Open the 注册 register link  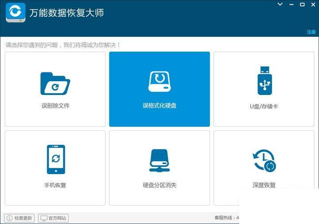311,32
